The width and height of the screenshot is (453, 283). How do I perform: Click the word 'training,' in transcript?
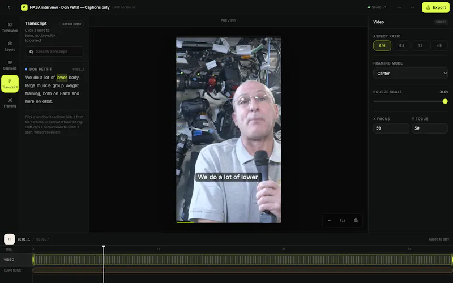[x=33, y=93]
